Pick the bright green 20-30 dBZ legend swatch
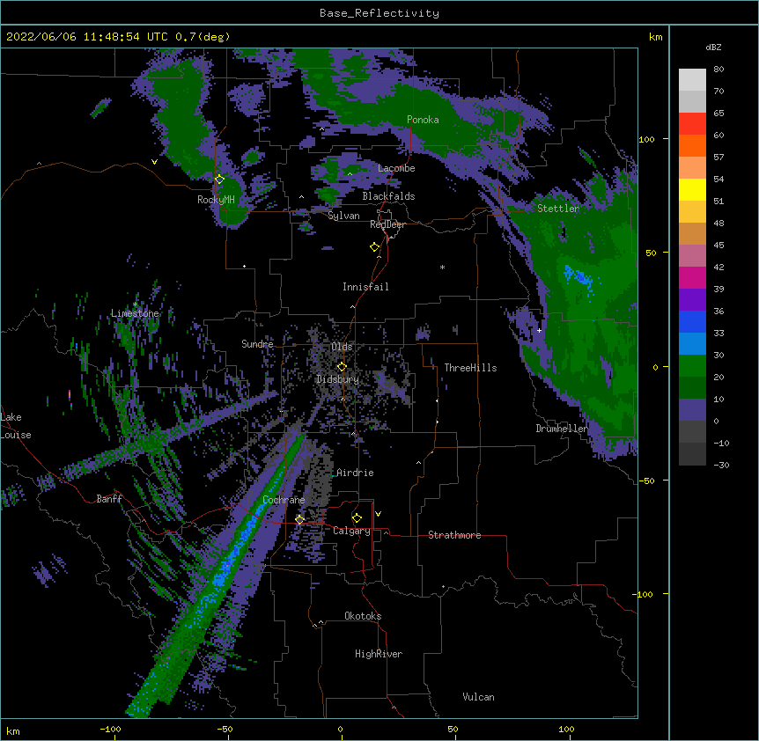Image resolution: width=759 pixels, height=741 pixels. (x=692, y=366)
